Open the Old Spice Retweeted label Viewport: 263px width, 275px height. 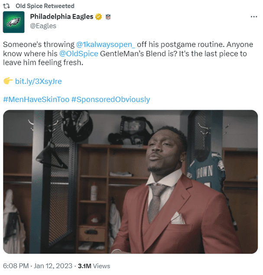[45, 6]
